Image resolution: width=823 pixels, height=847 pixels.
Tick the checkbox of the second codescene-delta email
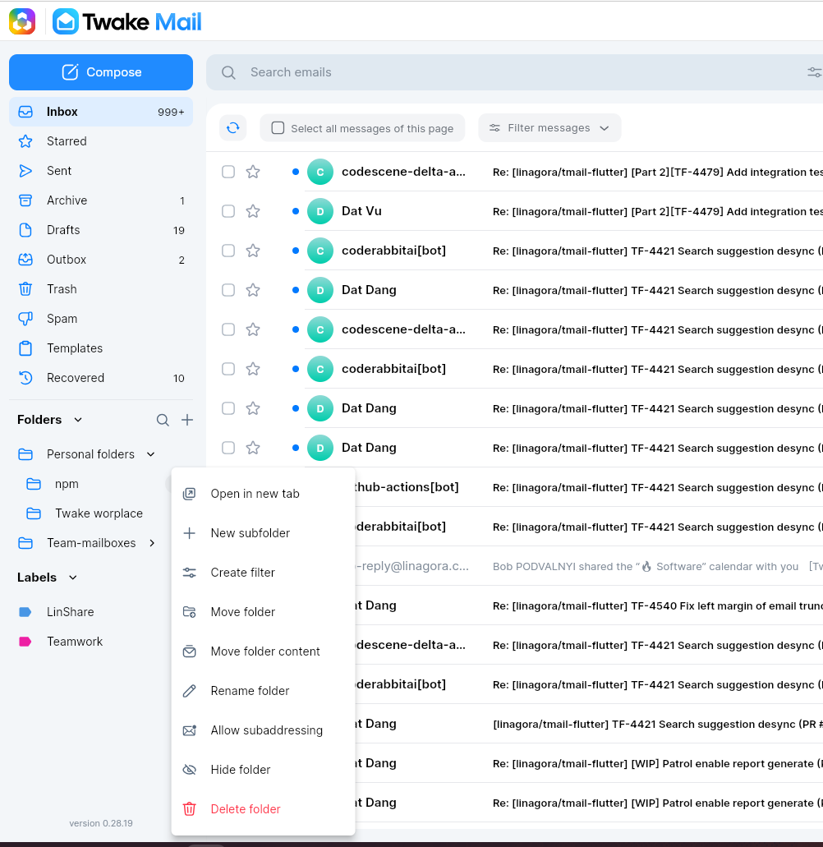(228, 329)
